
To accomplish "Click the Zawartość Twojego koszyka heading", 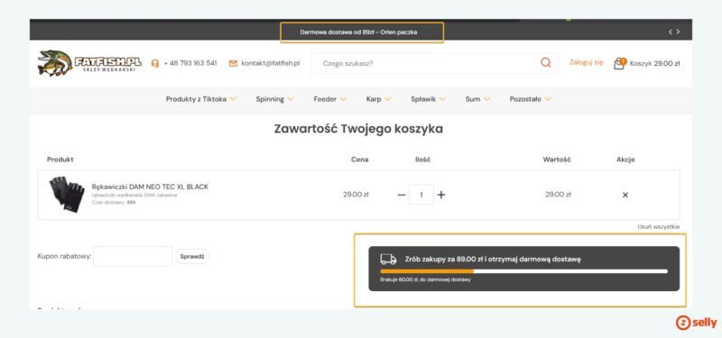I will [x=358, y=129].
